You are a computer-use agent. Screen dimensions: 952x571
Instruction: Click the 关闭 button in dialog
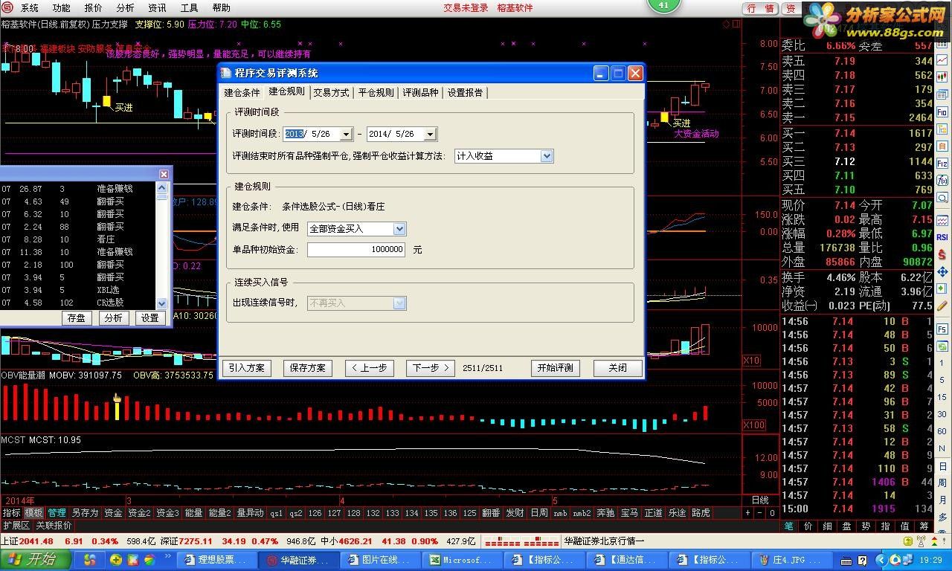point(617,368)
